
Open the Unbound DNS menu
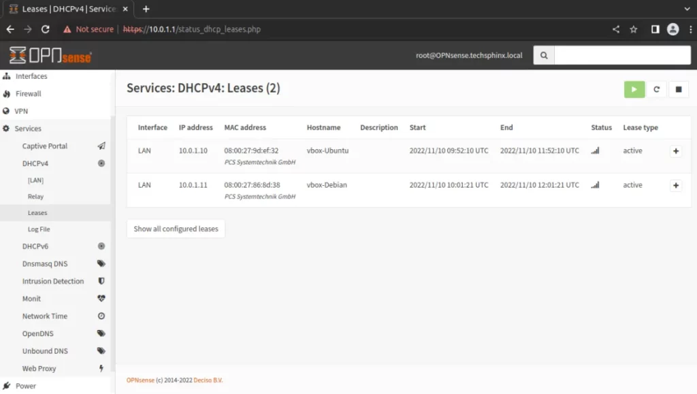click(45, 351)
